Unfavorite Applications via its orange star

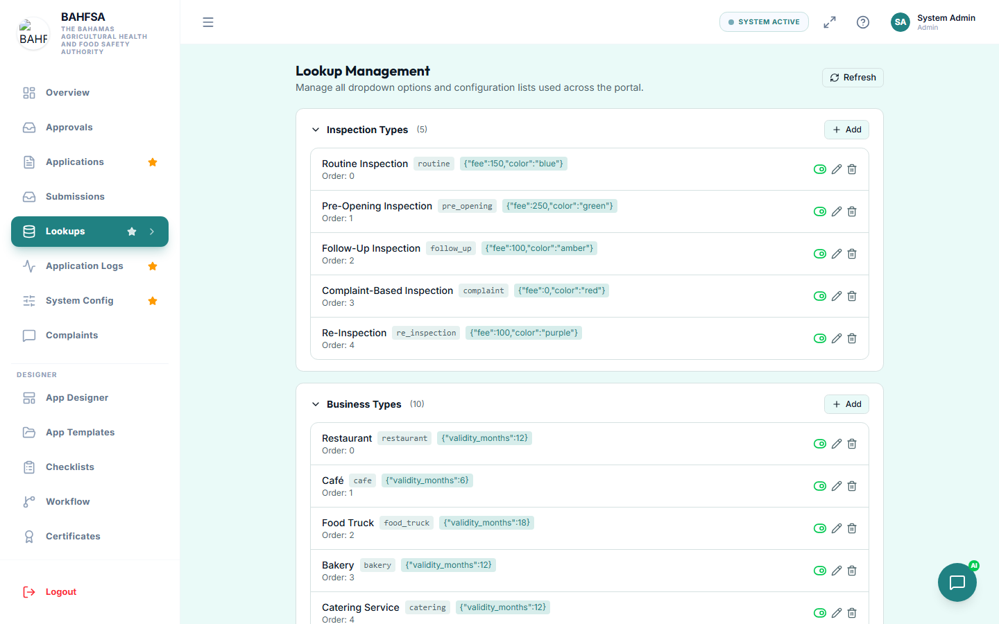tap(153, 162)
